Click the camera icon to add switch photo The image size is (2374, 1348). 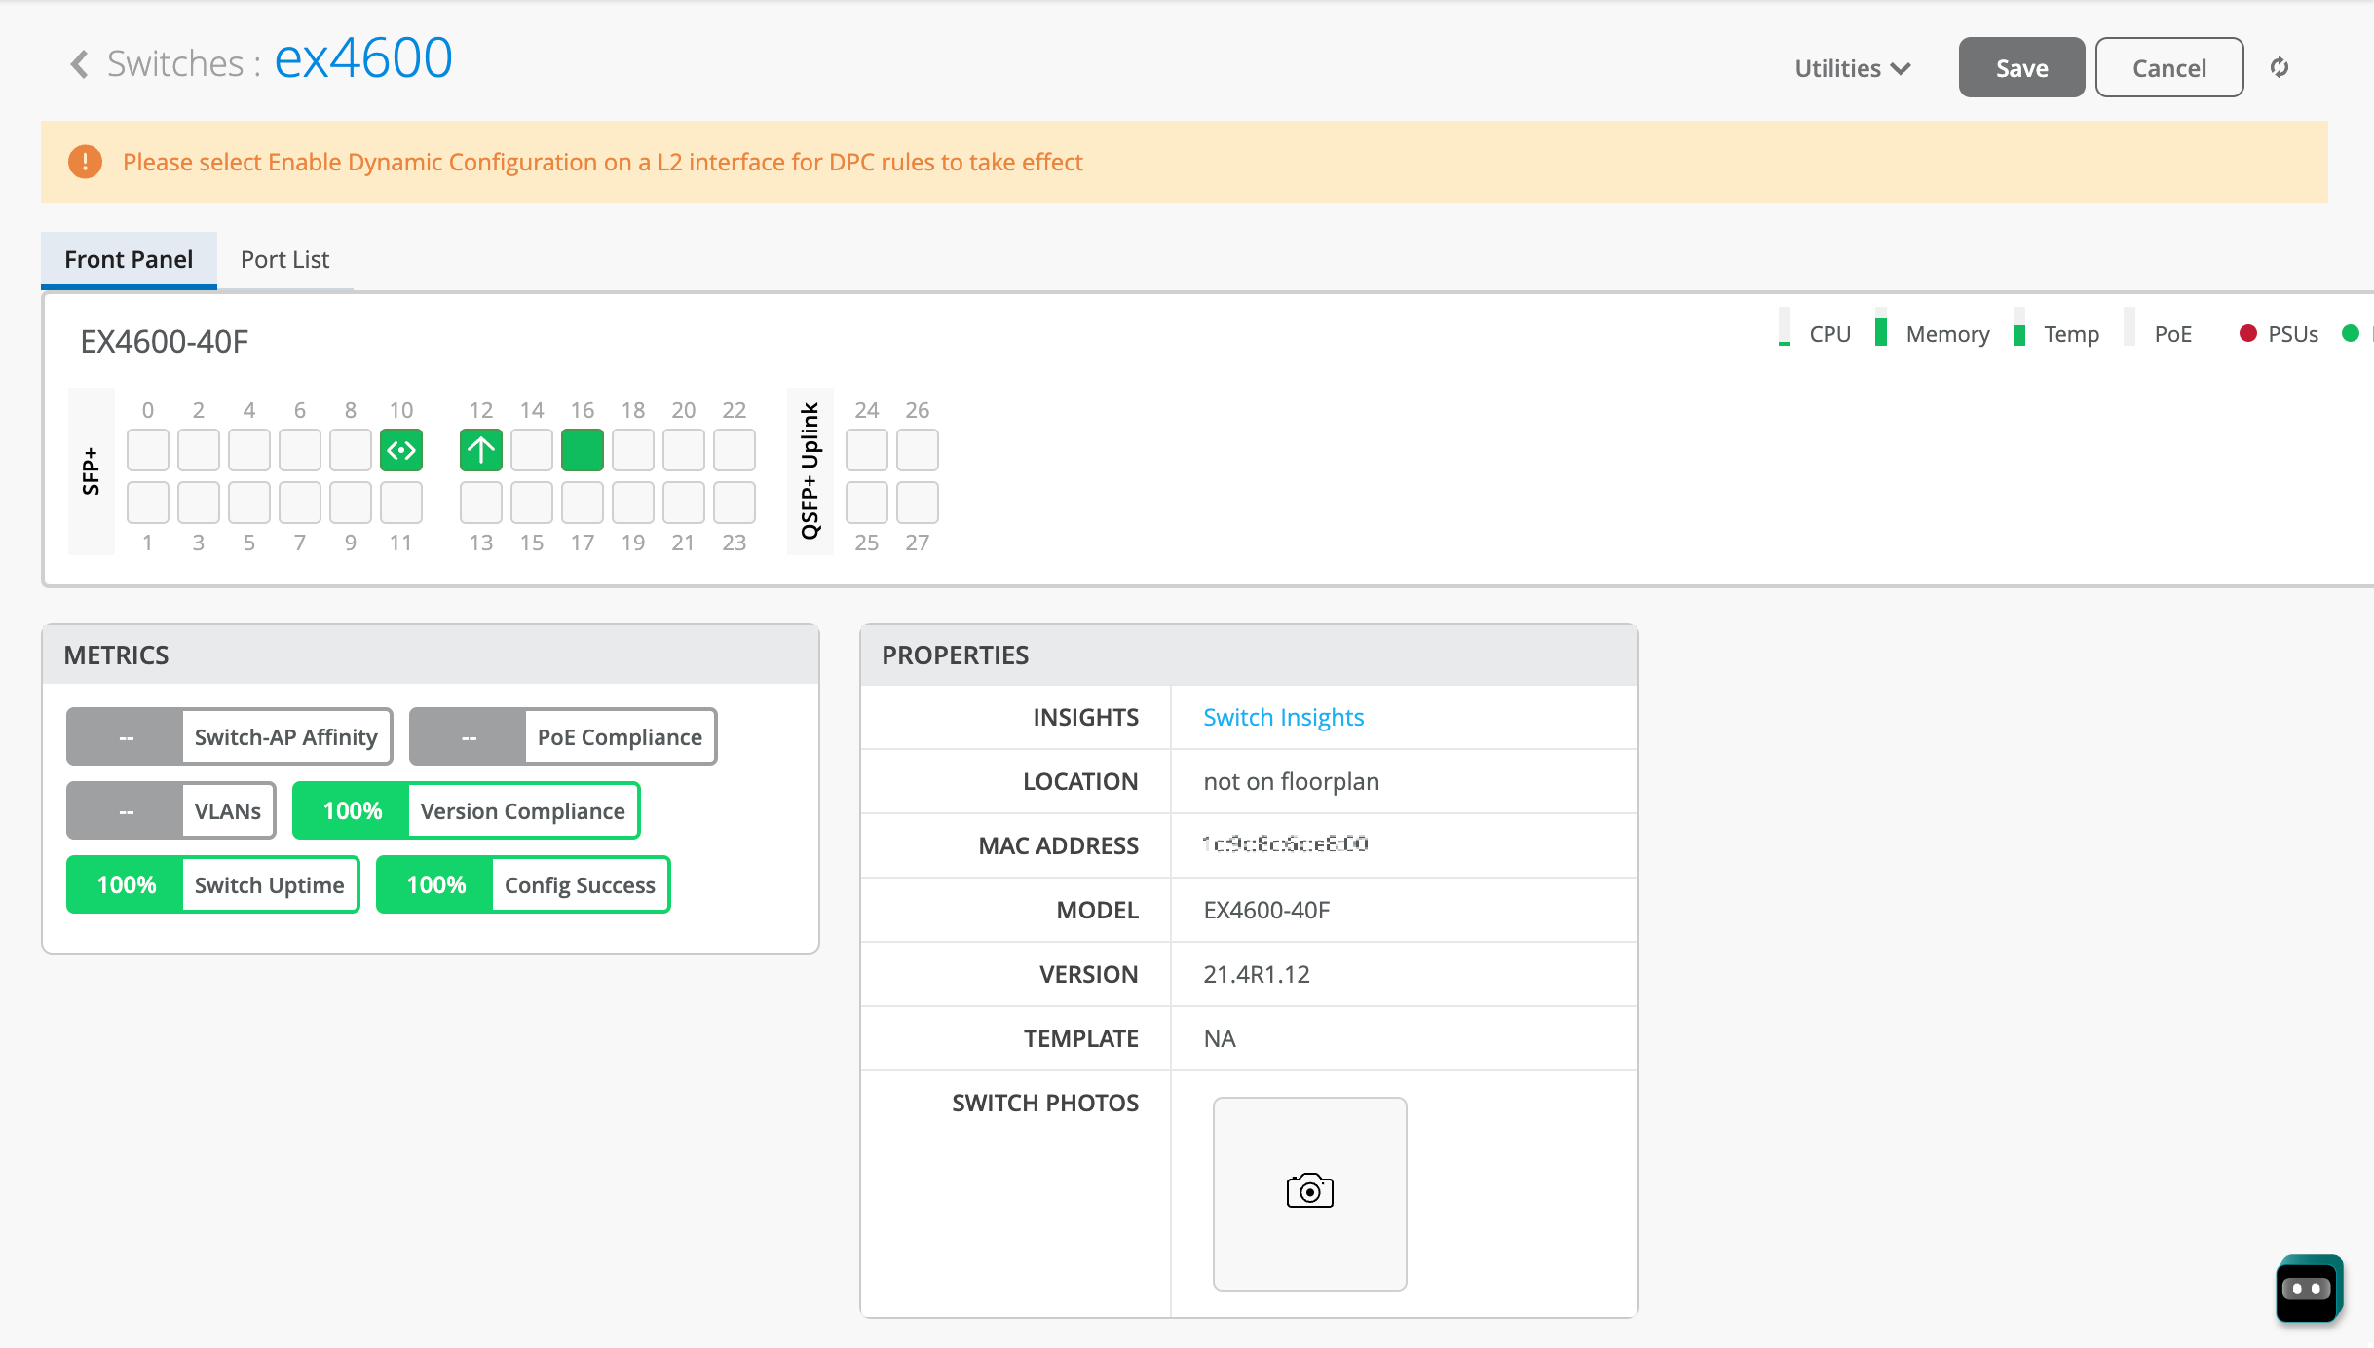point(1309,1191)
